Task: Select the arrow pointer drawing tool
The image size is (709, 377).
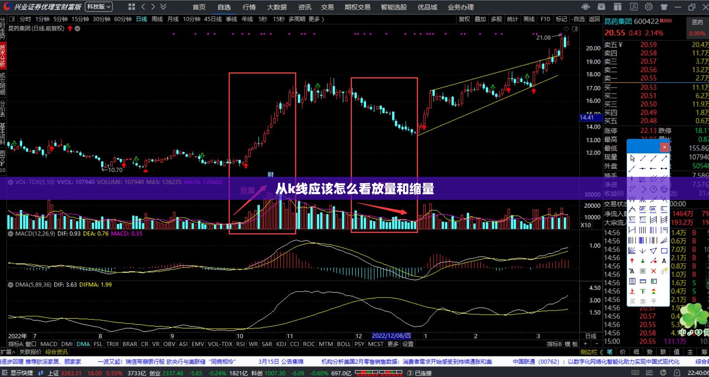Action: coord(632,158)
